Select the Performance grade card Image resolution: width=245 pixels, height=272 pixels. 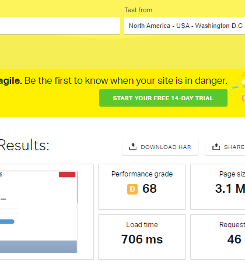(x=142, y=186)
